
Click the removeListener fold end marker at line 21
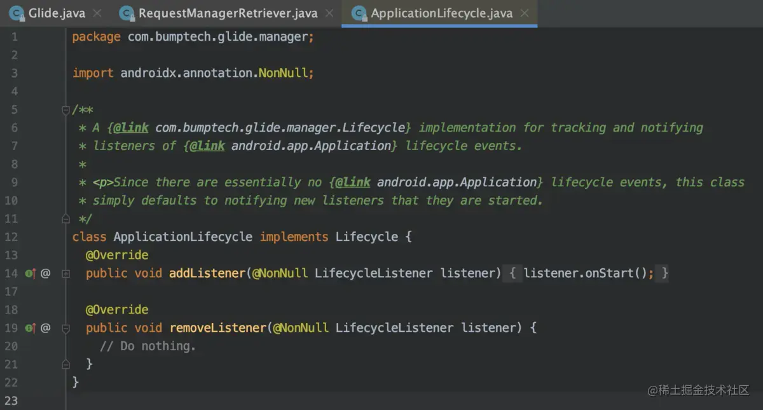pos(65,364)
